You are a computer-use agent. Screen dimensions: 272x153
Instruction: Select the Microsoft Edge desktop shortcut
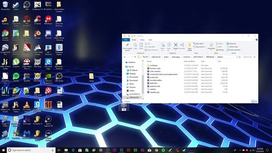pos(48,64)
